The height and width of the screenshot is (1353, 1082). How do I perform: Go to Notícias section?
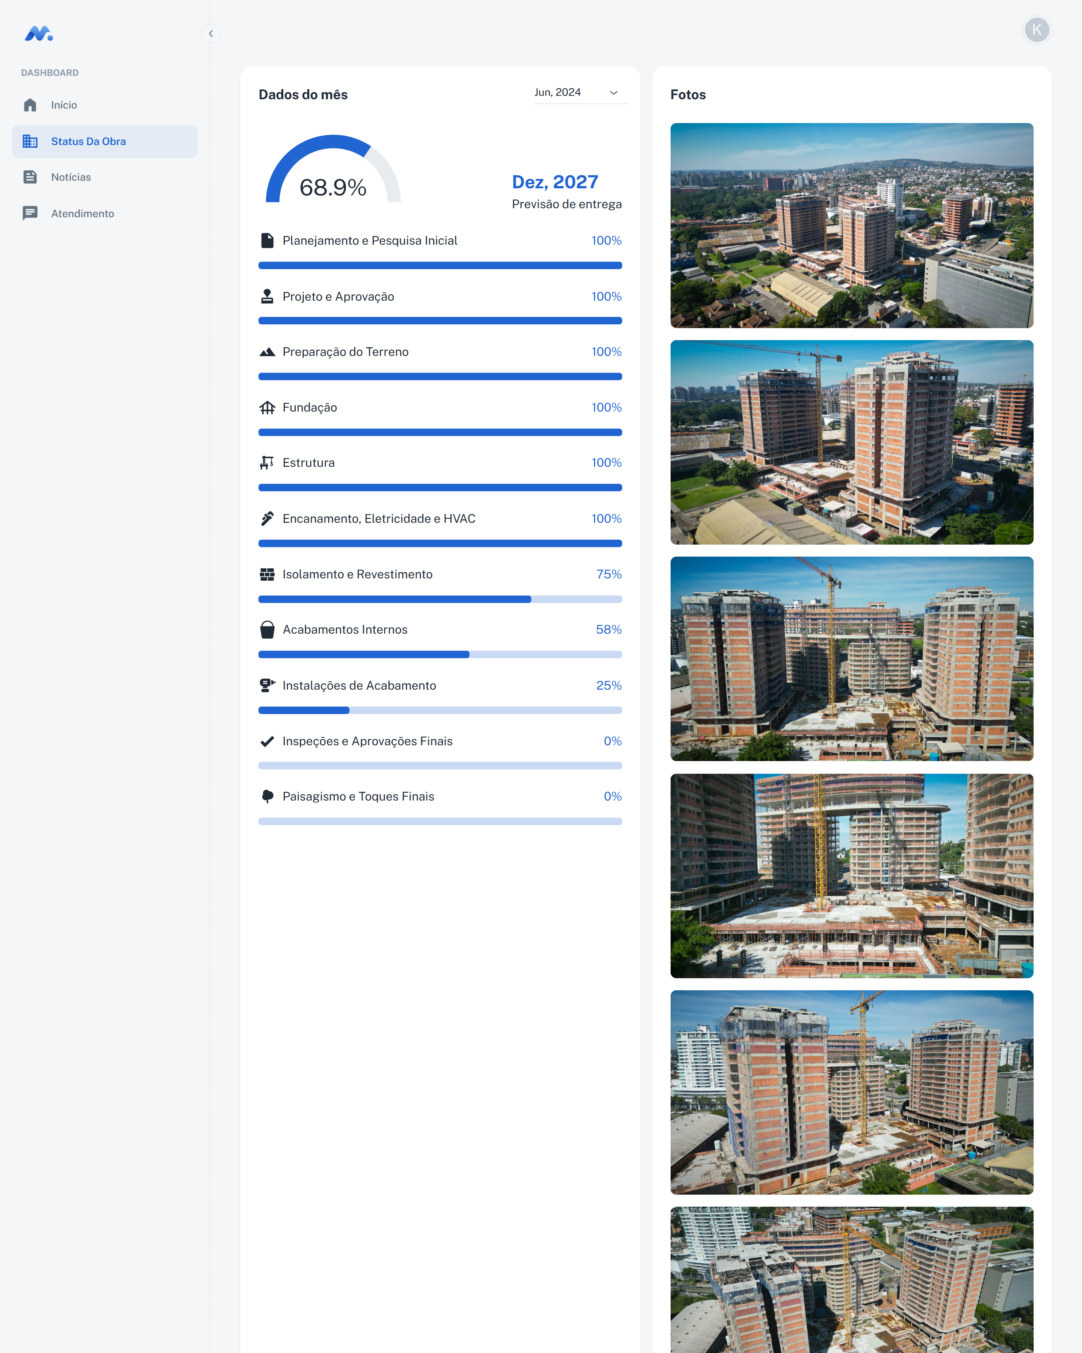(105, 177)
